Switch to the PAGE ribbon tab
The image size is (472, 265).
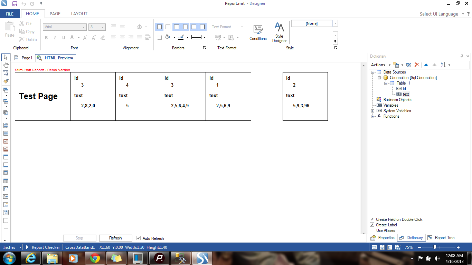point(55,14)
